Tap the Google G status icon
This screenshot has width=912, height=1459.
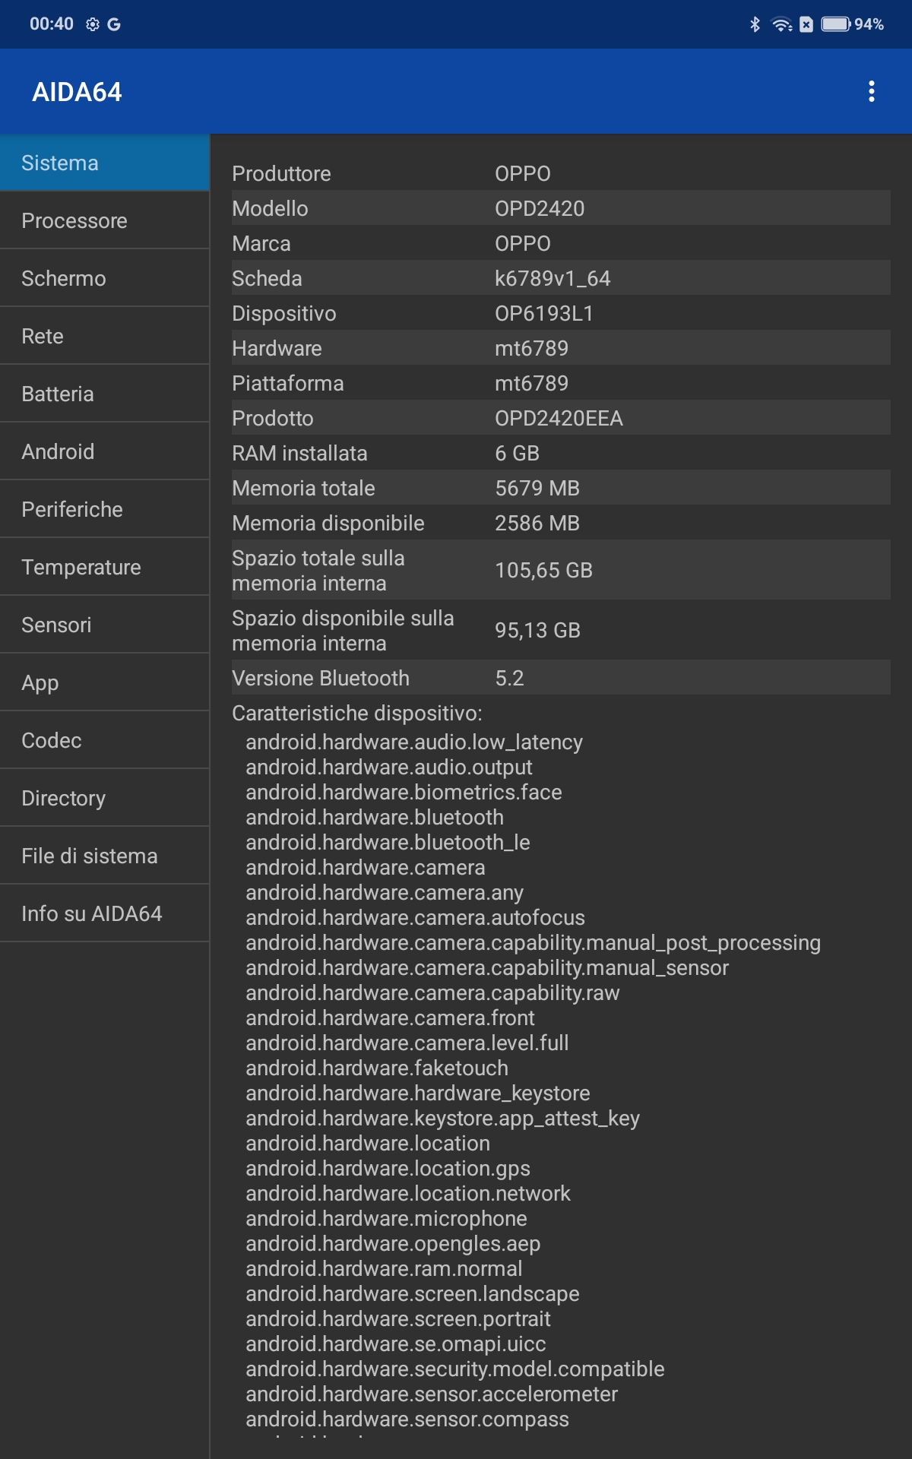[x=114, y=24]
